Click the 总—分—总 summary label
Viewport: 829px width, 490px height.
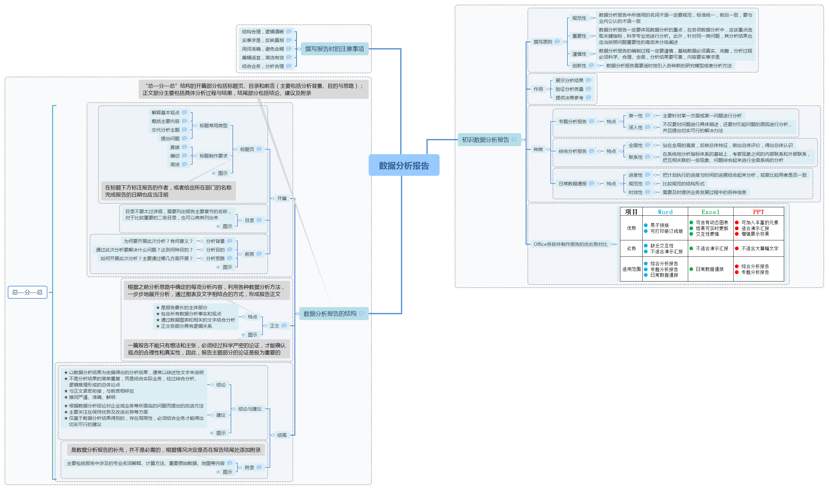28,292
